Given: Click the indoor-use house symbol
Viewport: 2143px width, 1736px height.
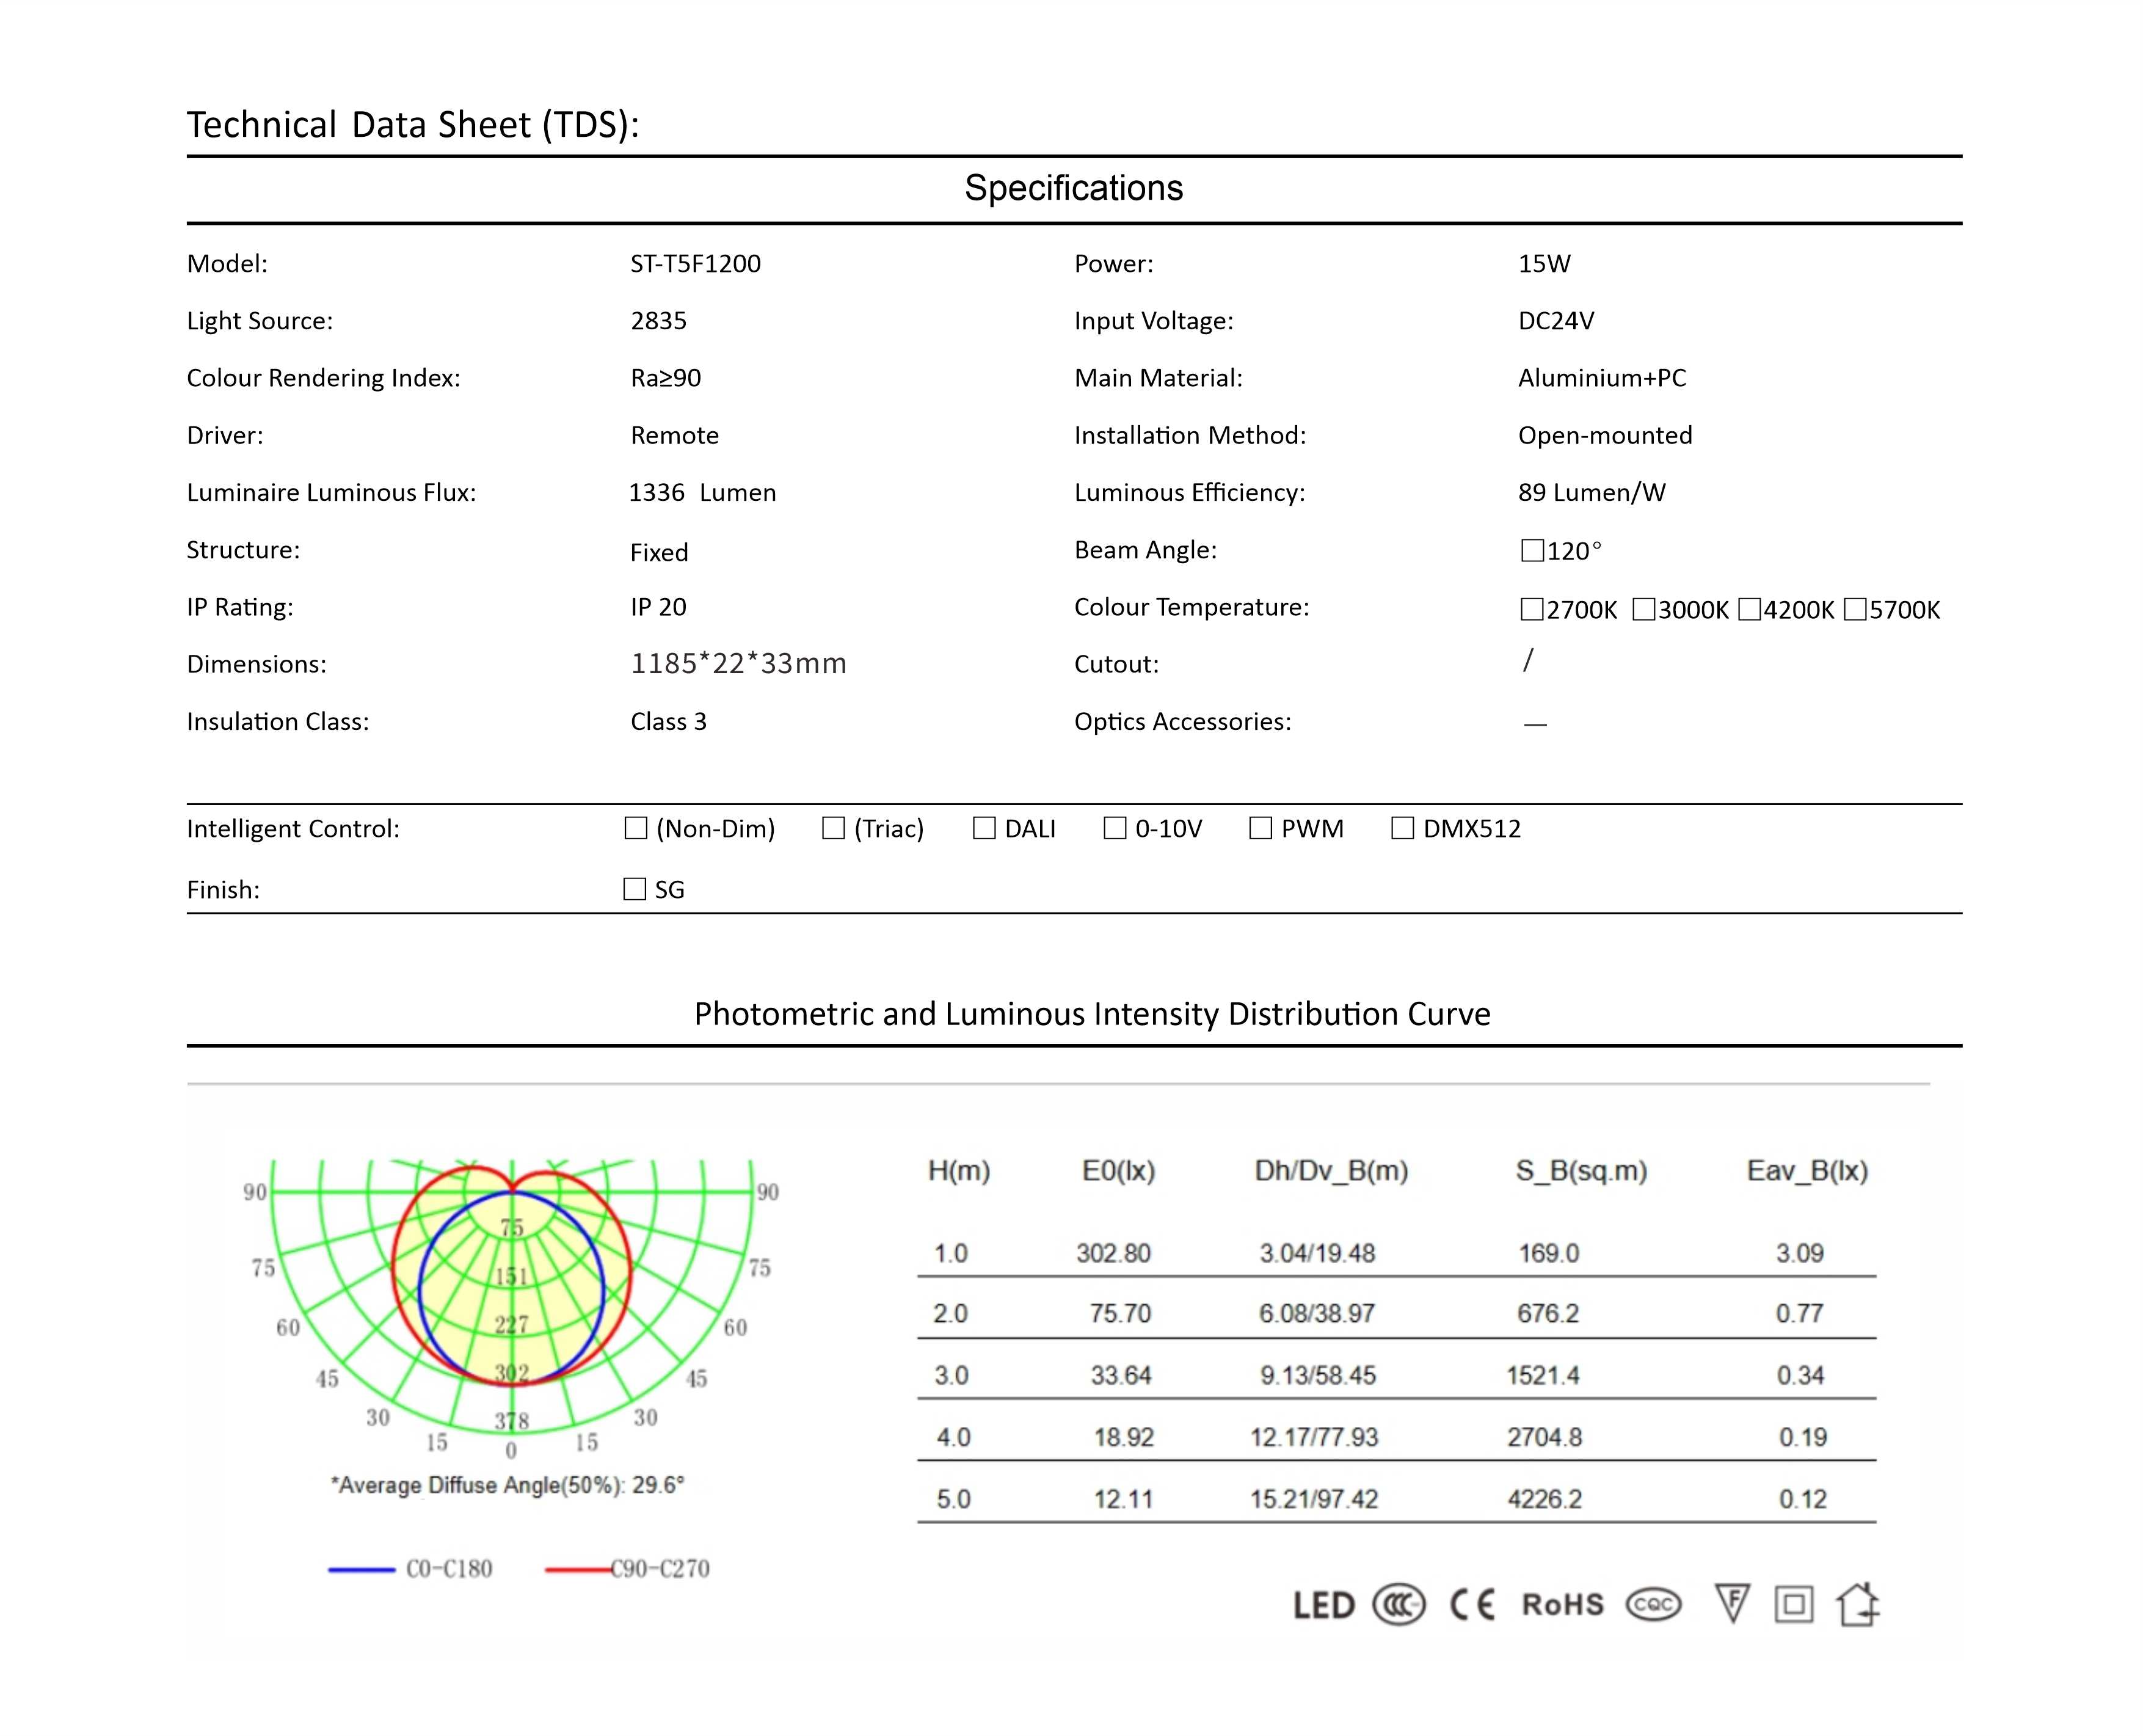Looking at the screenshot, I should pyautogui.click(x=1857, y=1604).
